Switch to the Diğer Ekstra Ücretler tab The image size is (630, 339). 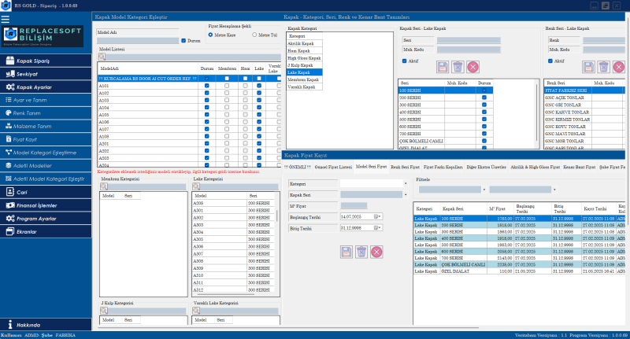(x=486, y=167)
